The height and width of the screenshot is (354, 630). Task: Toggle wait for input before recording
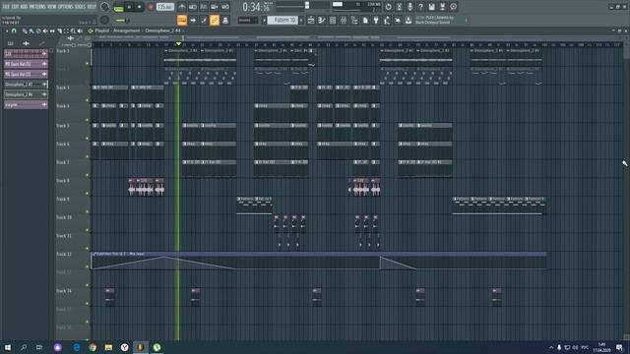click(193, 7)
